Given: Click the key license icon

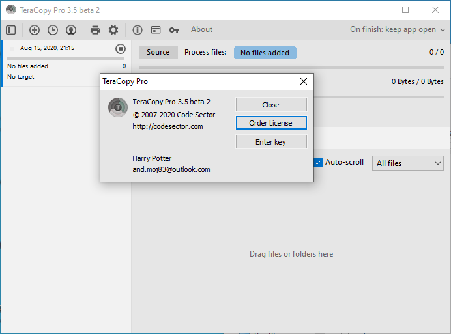Looking at the screenshot, I should pyautogui.click(x=174, y=30).
